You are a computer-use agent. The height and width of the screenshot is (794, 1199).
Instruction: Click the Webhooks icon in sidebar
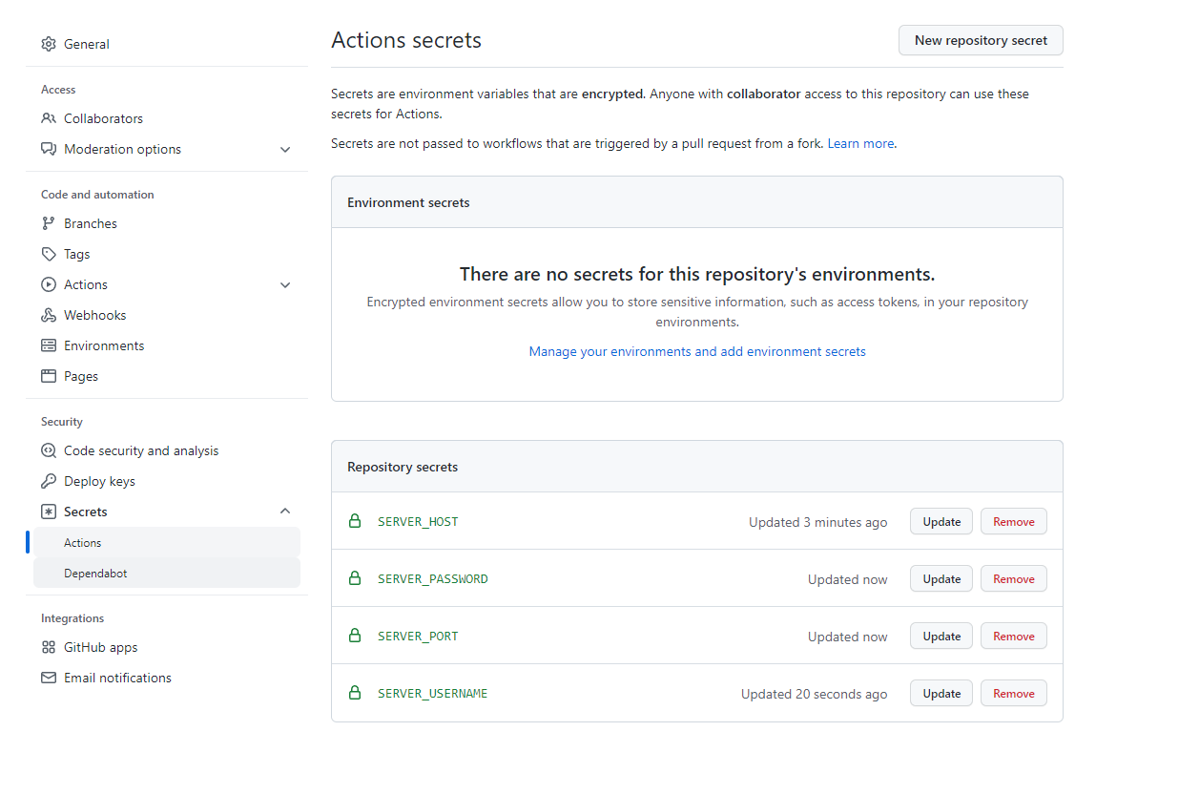tap(49, 315)
